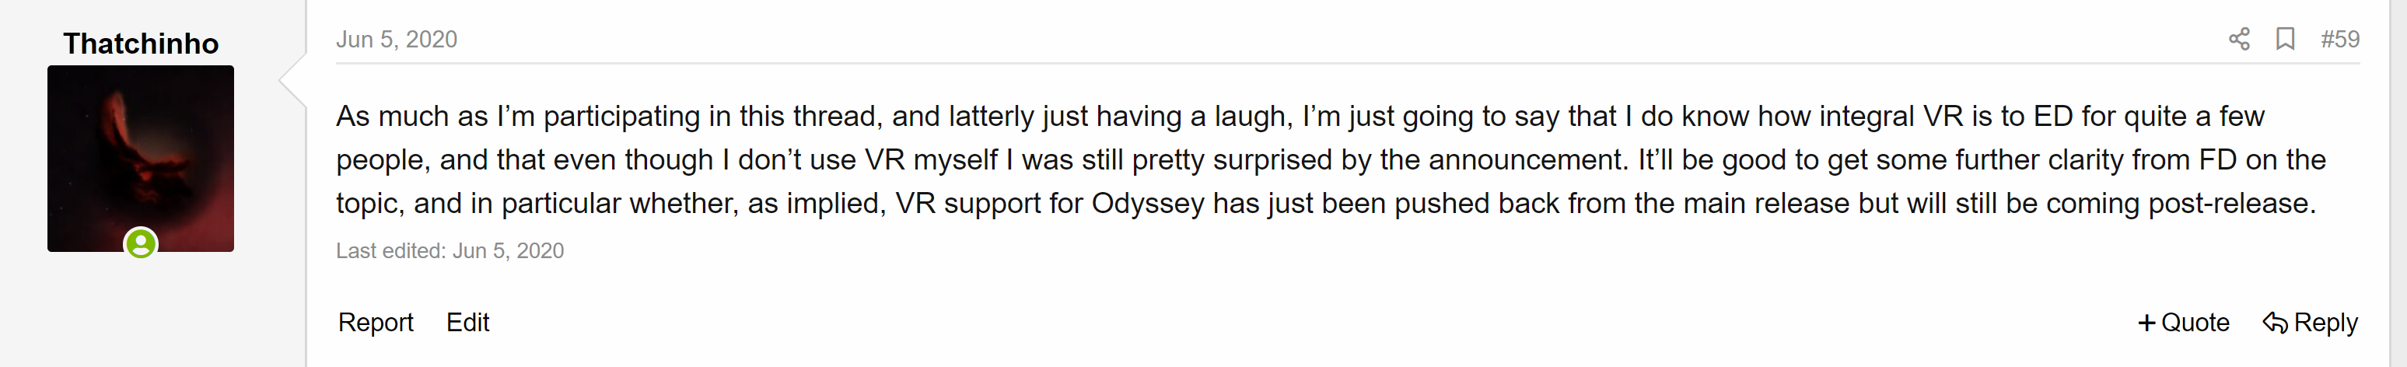Click the share icon for post #59
The height and width of the screenshot is (367, 2407).
2239,39
